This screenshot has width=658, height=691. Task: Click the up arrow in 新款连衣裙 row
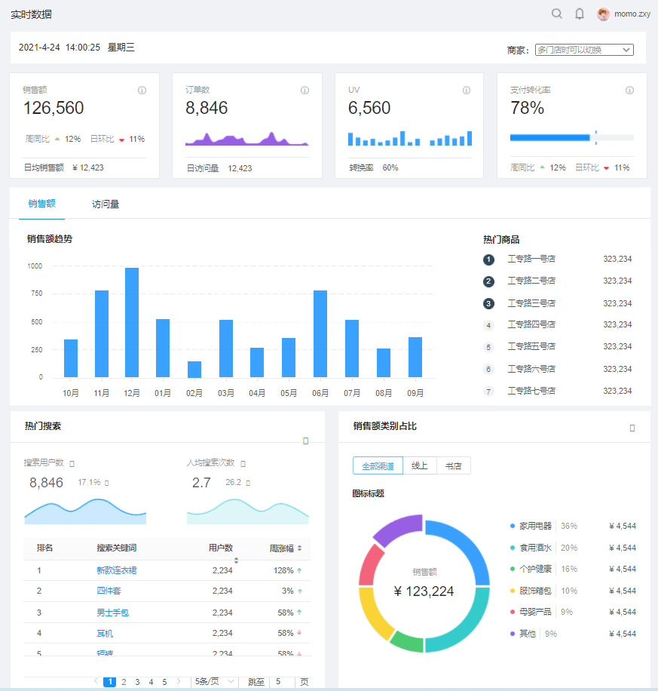tap(299, 570)
